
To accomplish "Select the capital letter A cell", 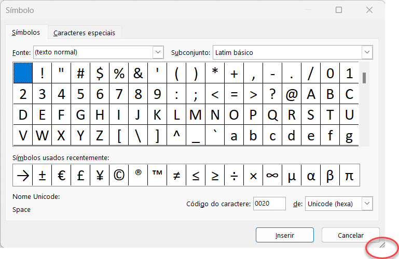I will pos(311,94).
